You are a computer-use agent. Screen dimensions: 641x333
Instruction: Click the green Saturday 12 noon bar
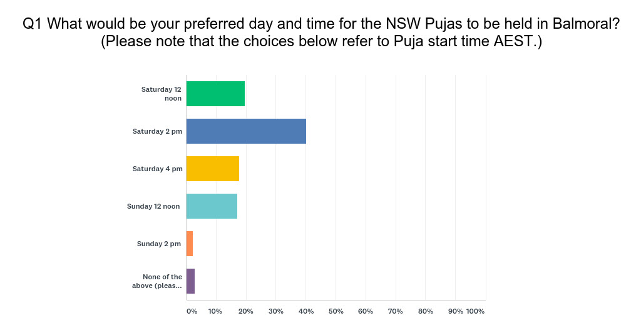[x=215, y=94]
